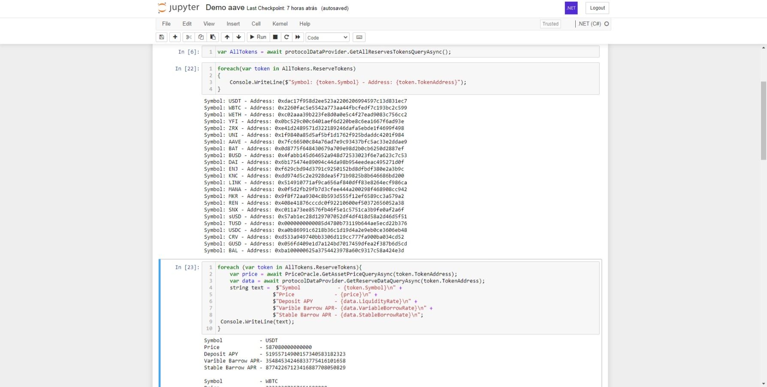Click the Console.WriteLine(text) code line
The height and width of the screenshot is (387, 767).
click(x=257, y=322)
